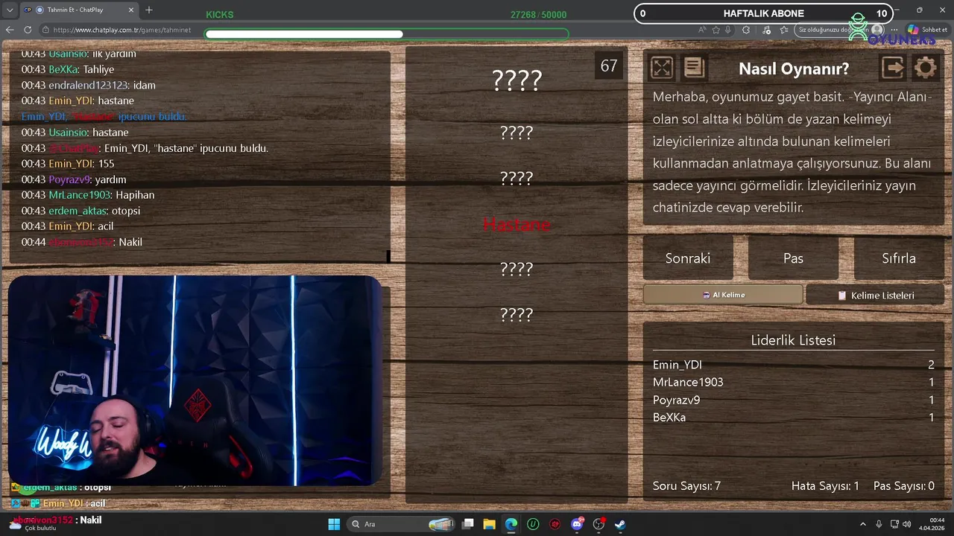Click the exit arrow icon in panel
The image size is (954, 536).
click(893, 68)
